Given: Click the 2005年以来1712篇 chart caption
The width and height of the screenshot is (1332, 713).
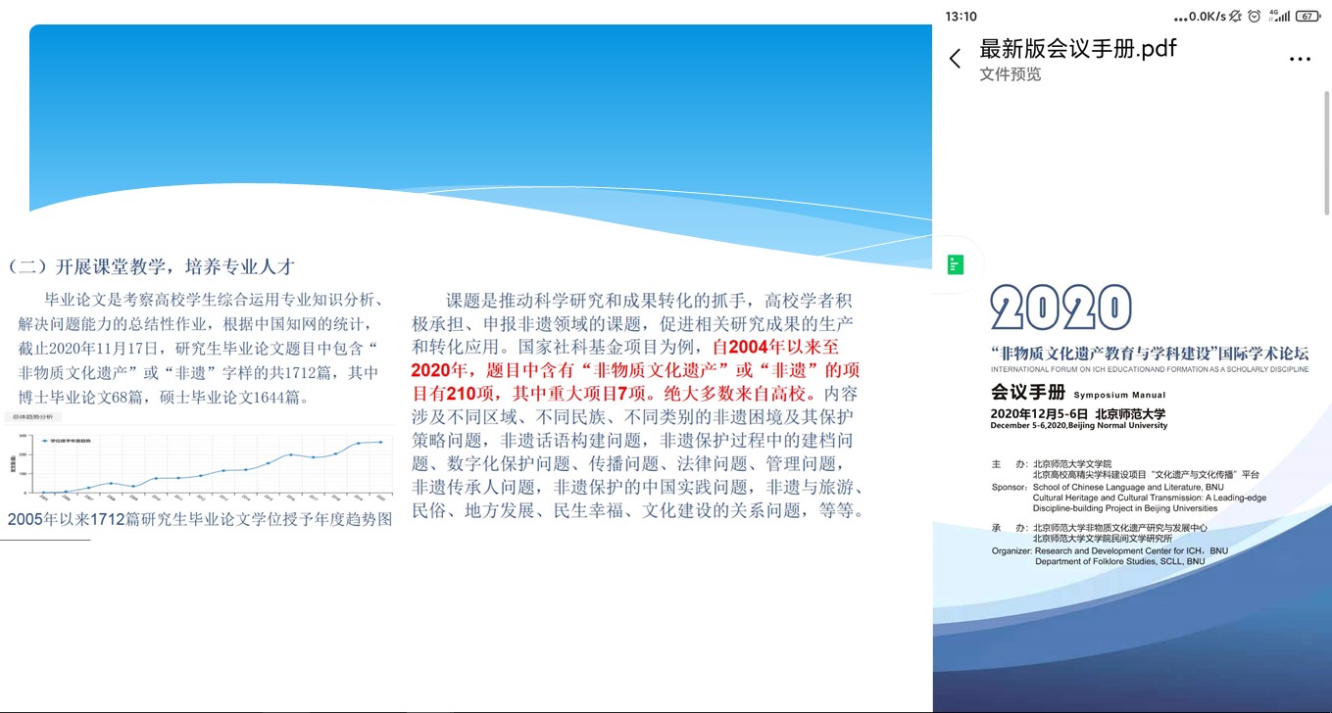Looking at the screenshot, I should coord(199,519).
